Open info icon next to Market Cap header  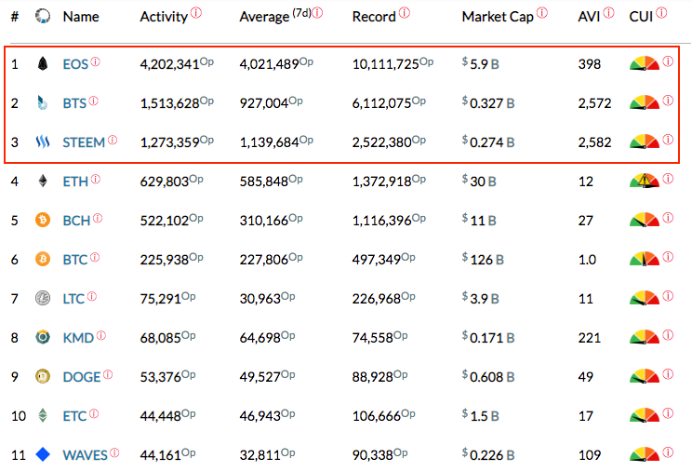[542, 13]
